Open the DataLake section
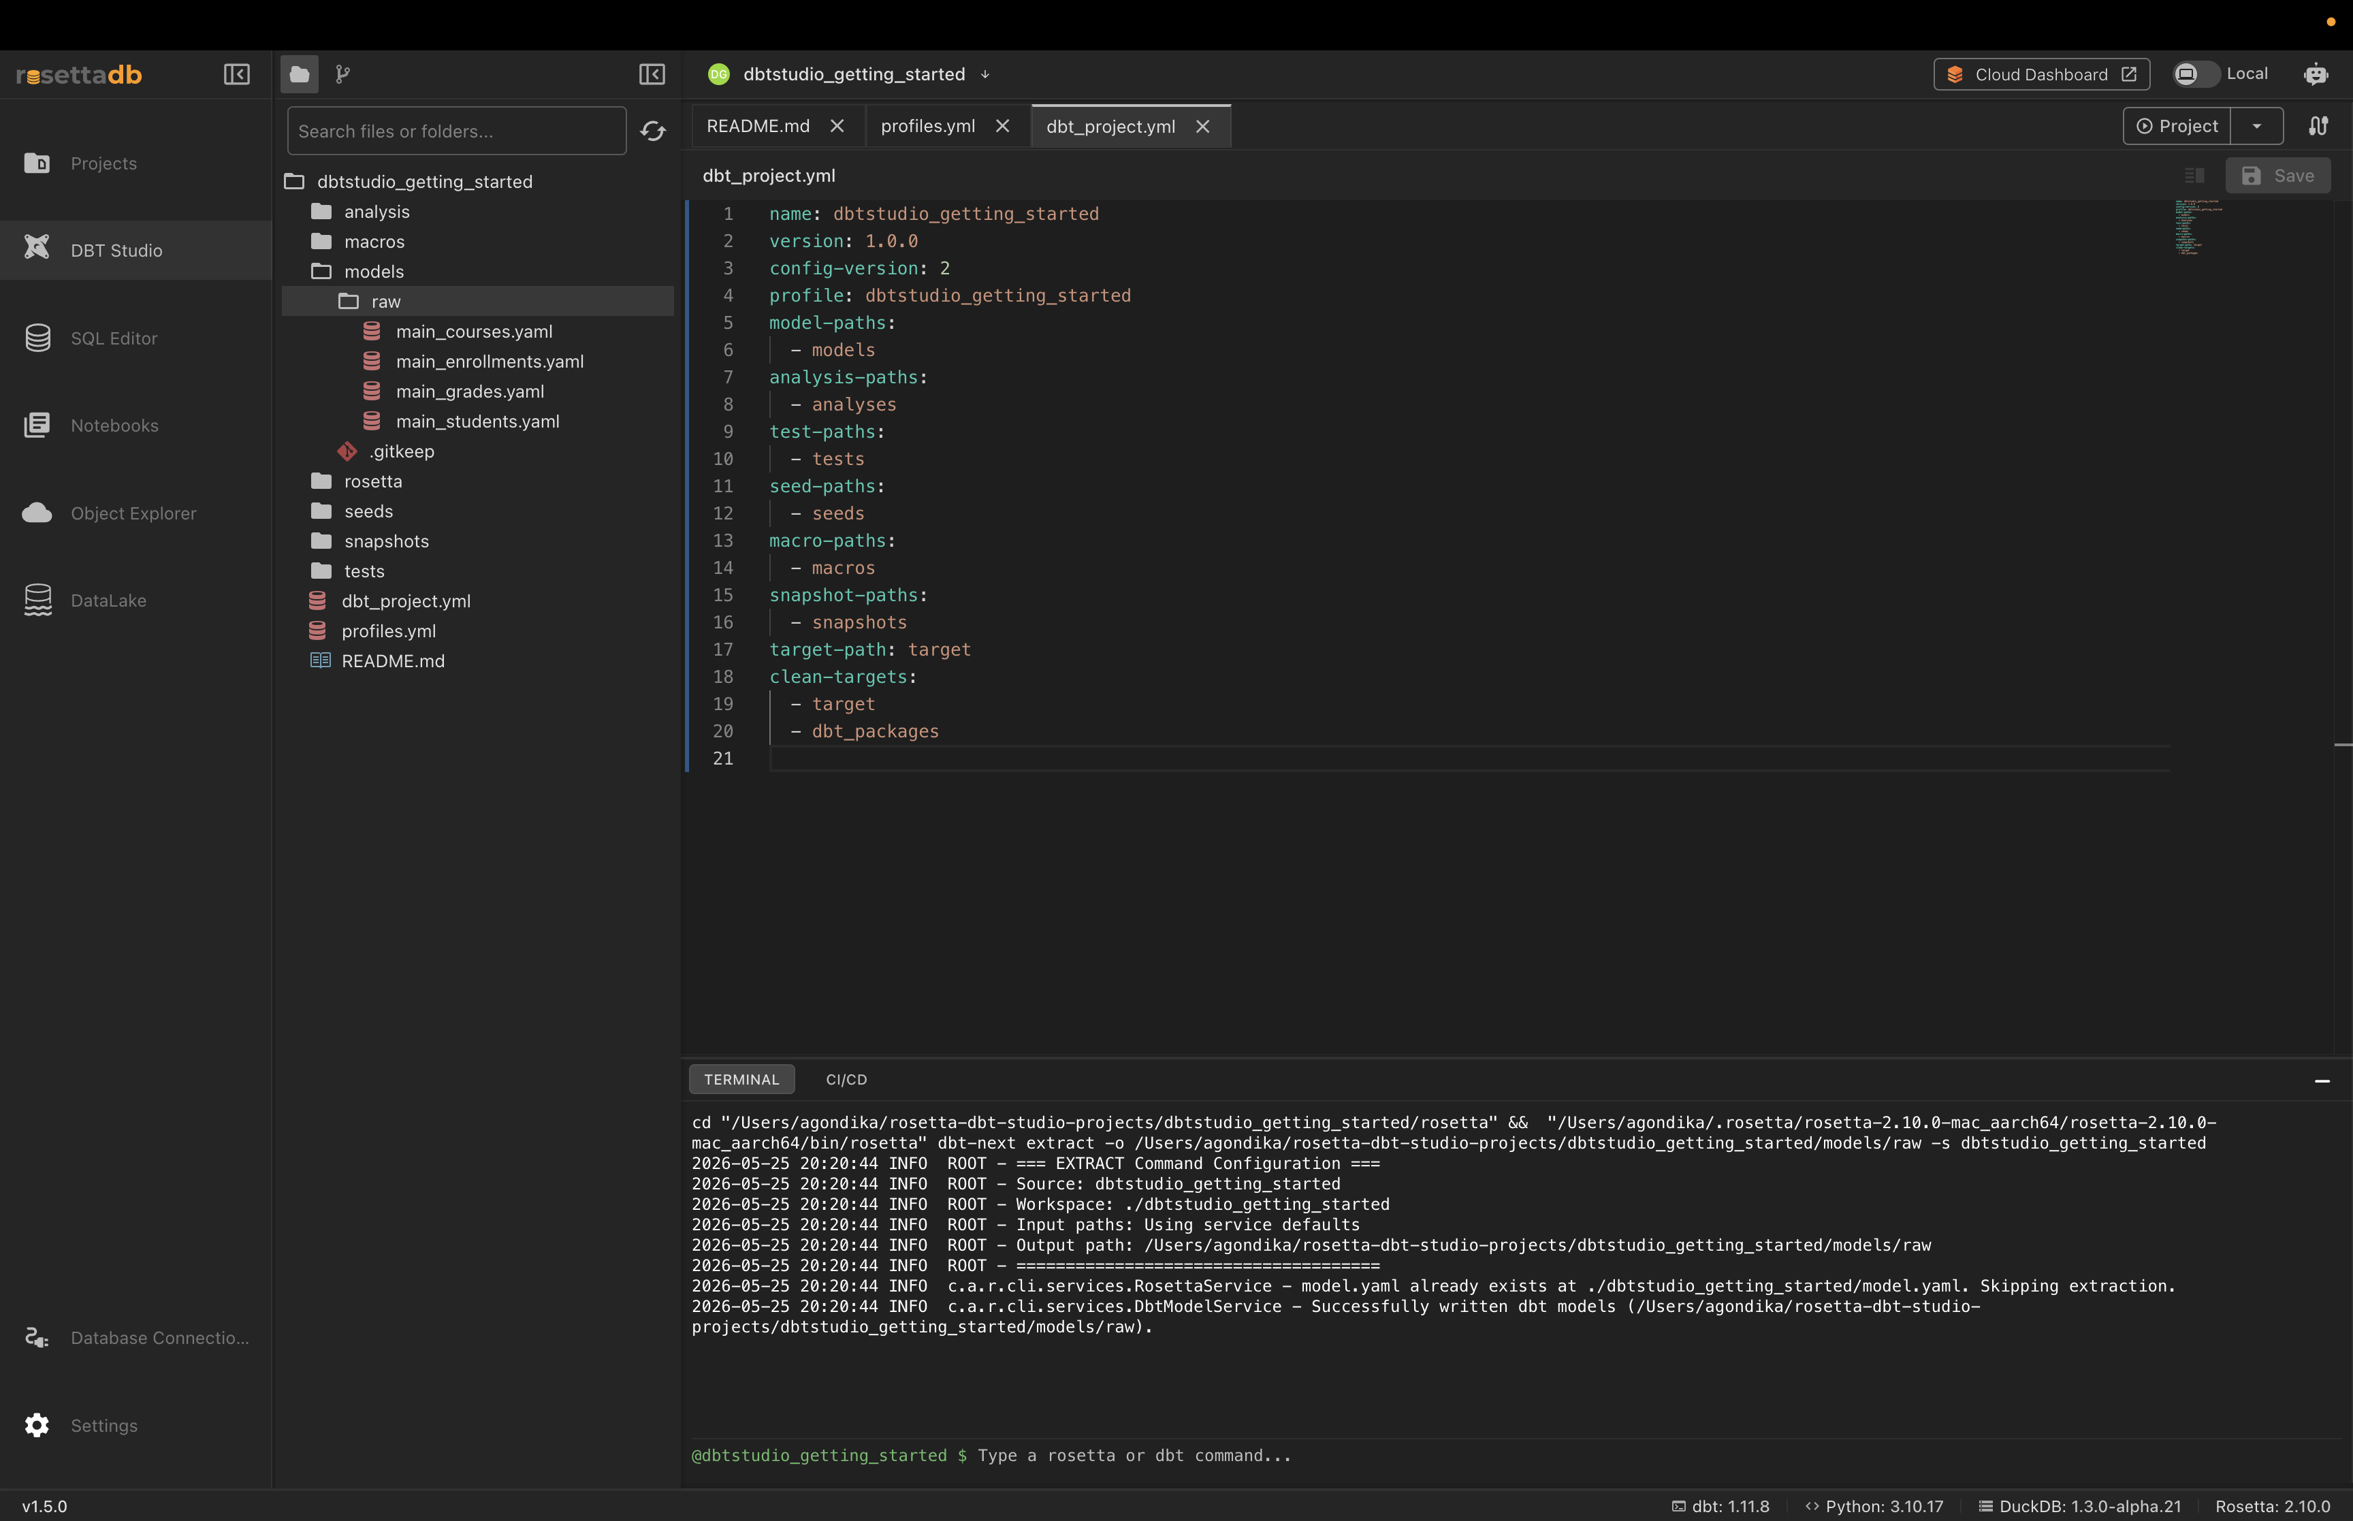 [136, 601]
